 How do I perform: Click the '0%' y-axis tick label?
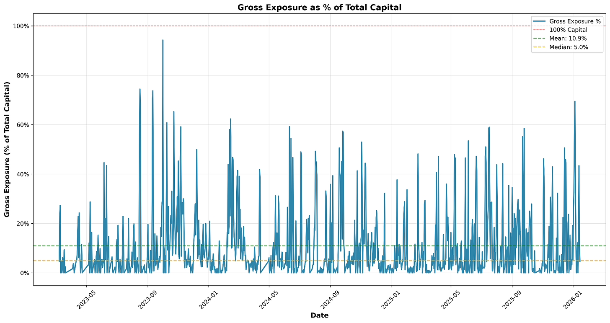(x=25, y=273)
